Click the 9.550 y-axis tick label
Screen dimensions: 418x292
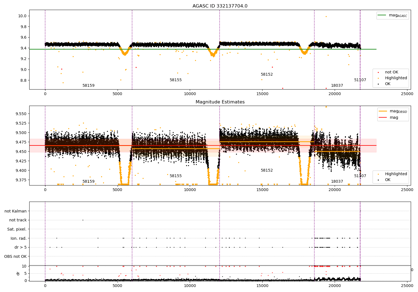pos(21,114)
